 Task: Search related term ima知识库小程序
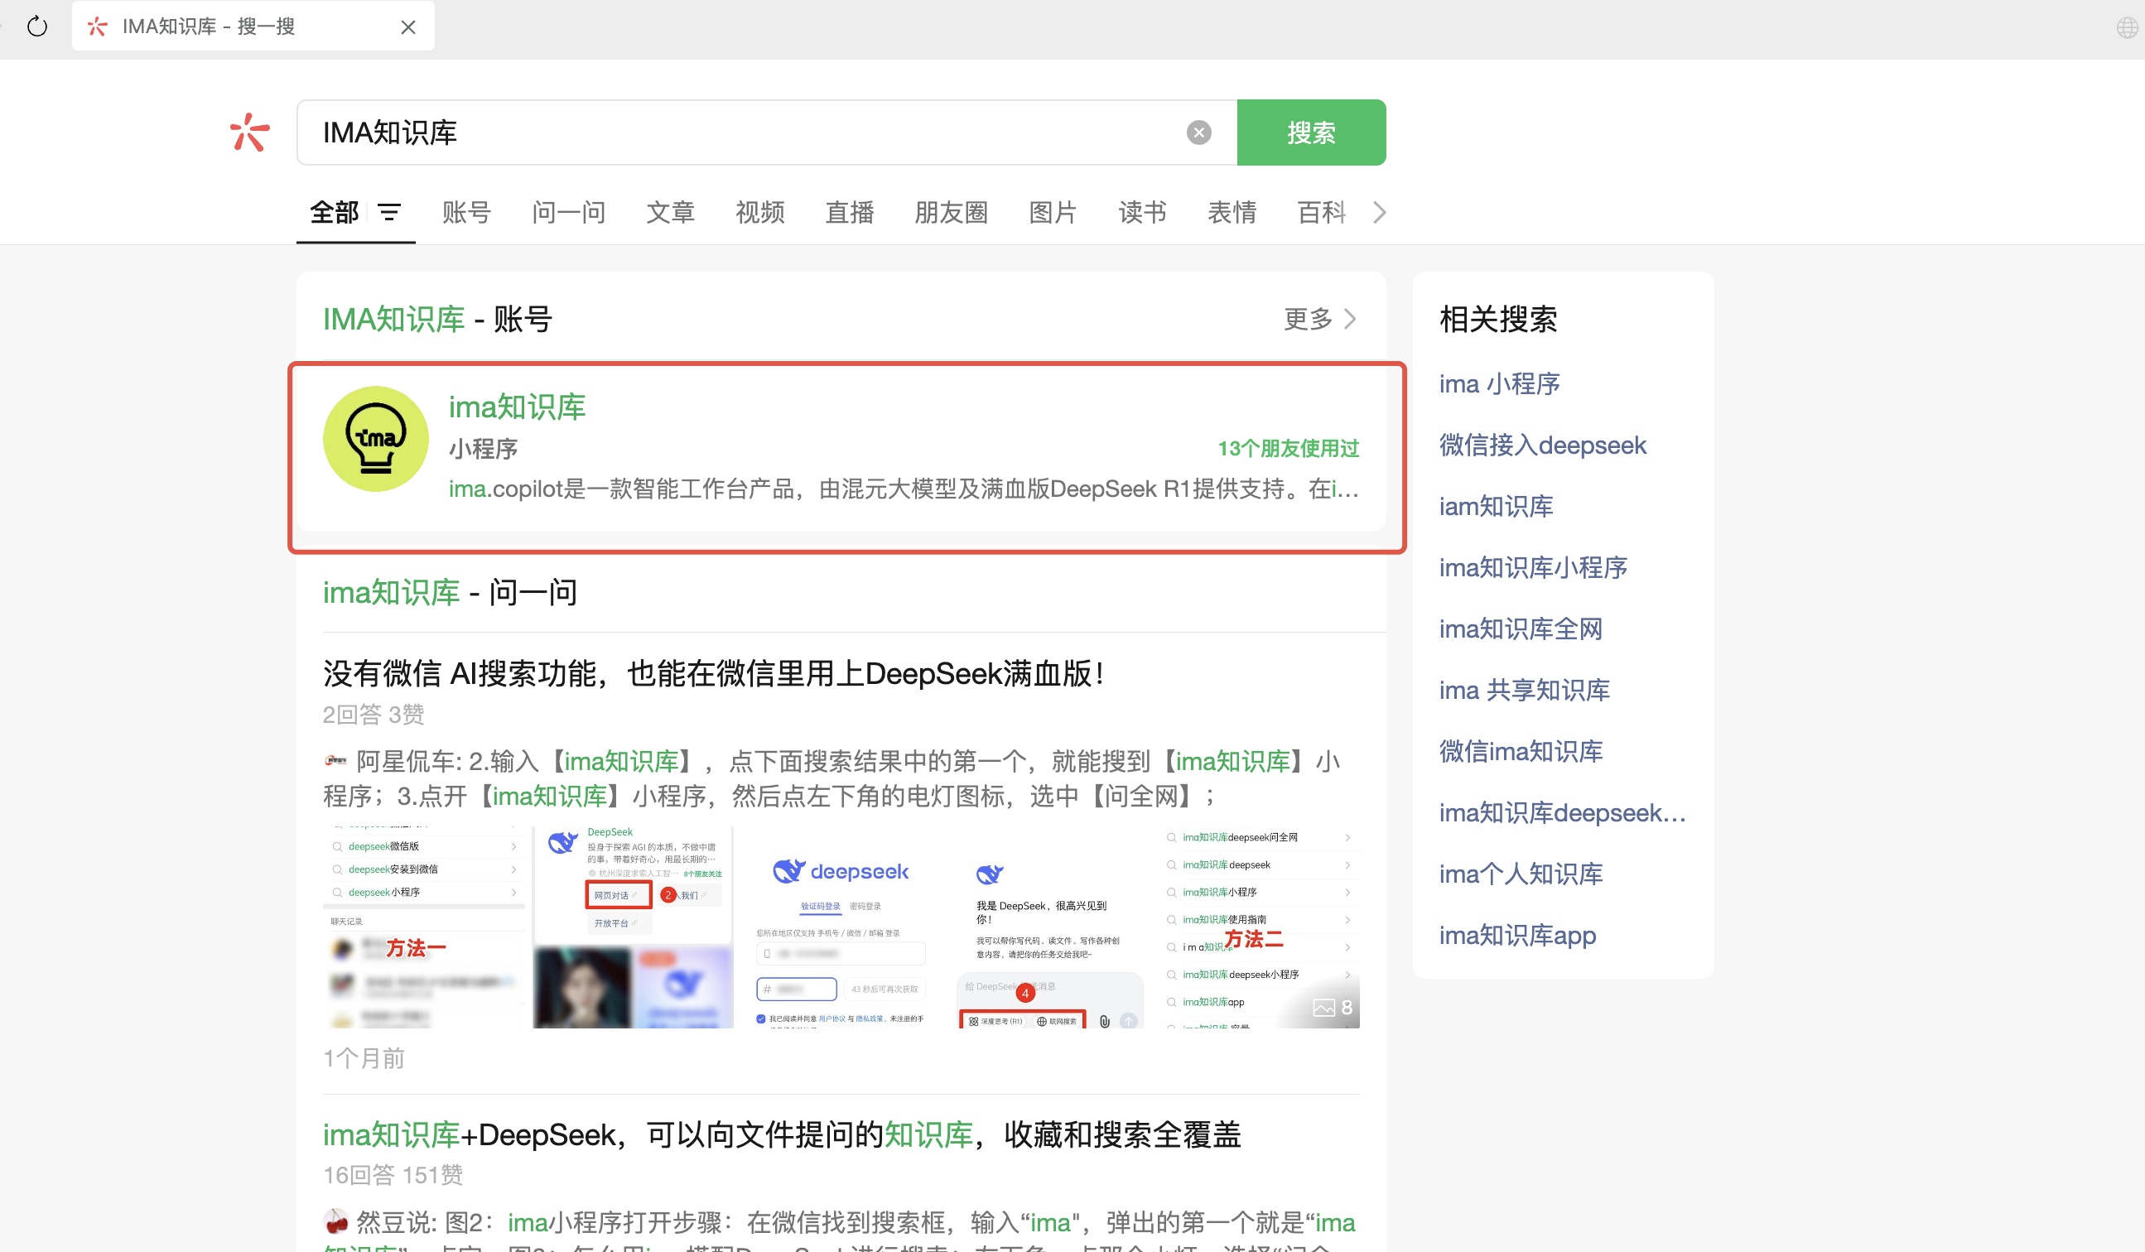click(x=1533, y=568)
